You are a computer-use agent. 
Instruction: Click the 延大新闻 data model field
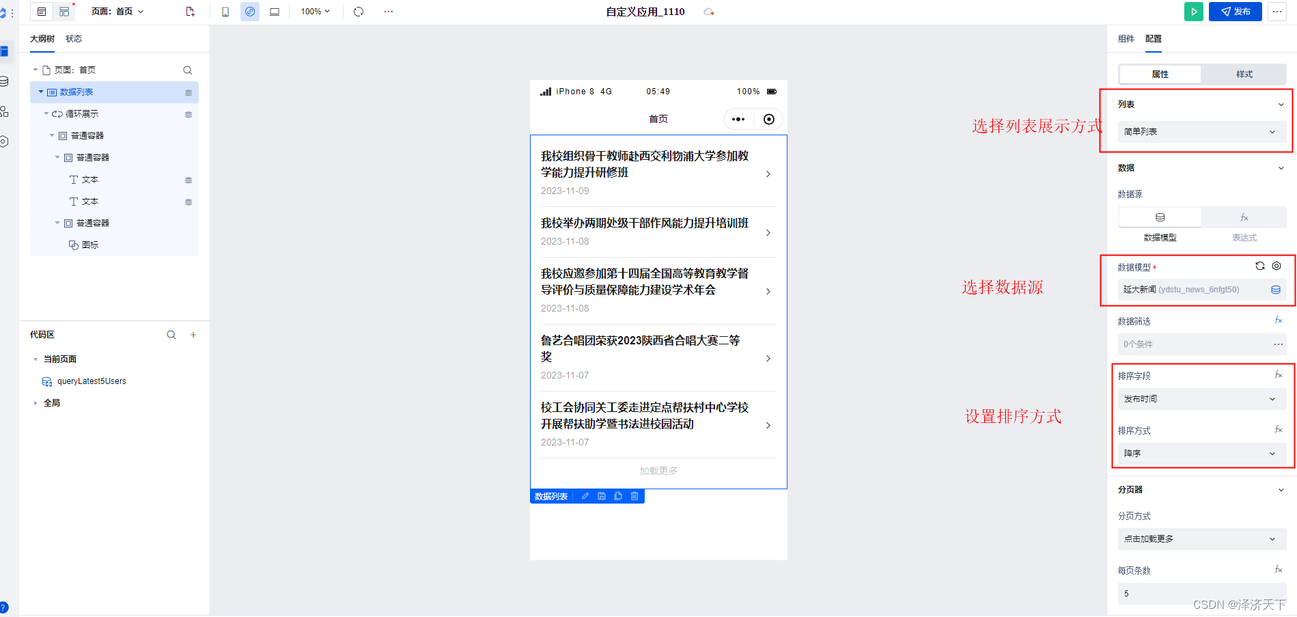click(1201, 290)
